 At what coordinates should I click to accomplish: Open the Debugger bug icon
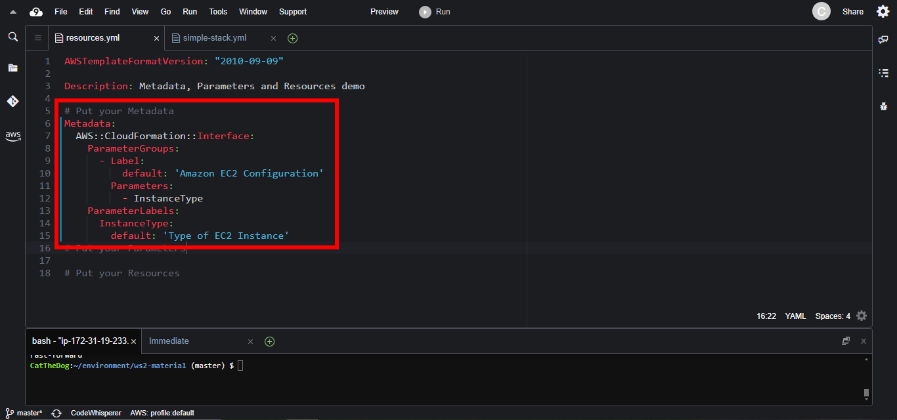click(883, 106)
